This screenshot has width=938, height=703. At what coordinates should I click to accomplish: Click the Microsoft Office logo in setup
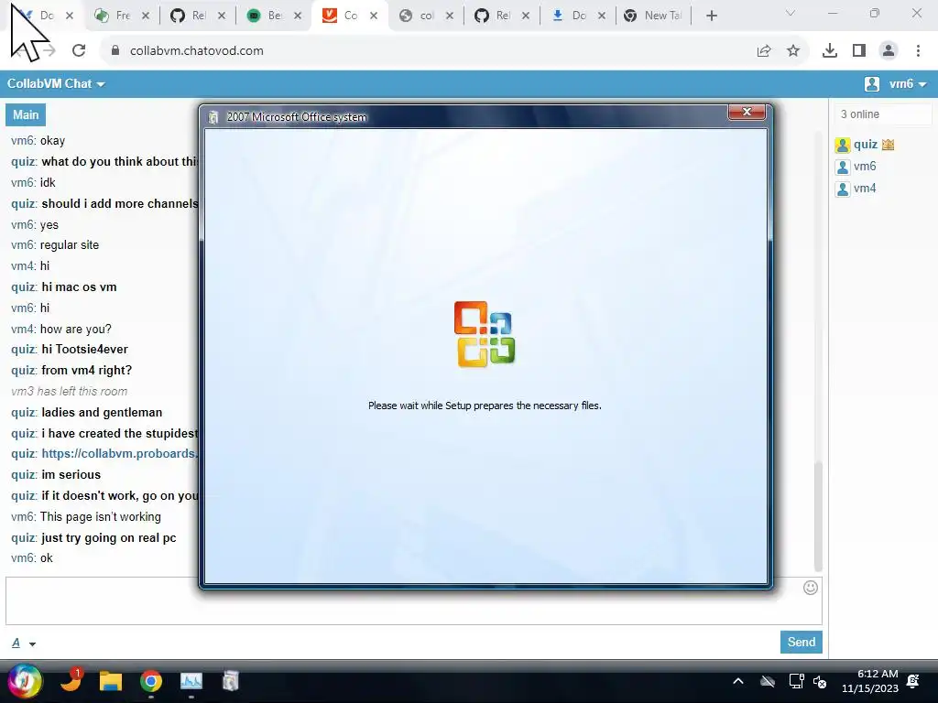click(x=485, y=334)
